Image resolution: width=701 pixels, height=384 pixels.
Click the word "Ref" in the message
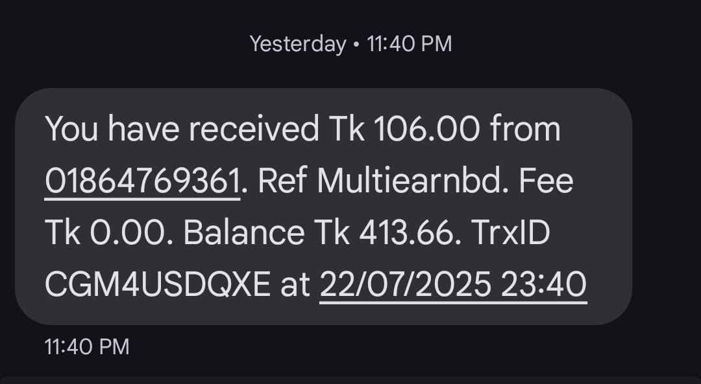pyautogui.click(x=282, y=181)
